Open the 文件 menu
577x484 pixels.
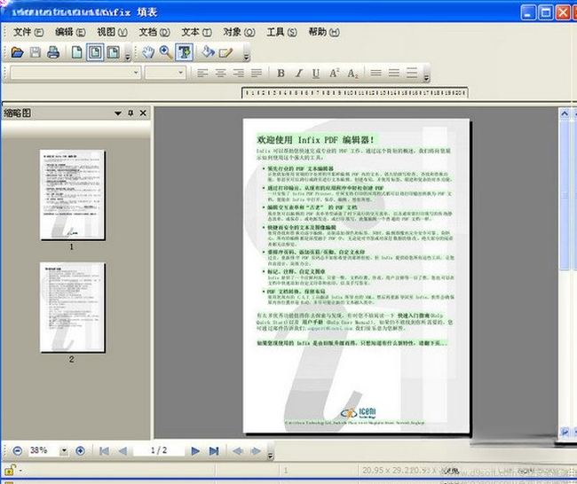[x=28, y=32]
